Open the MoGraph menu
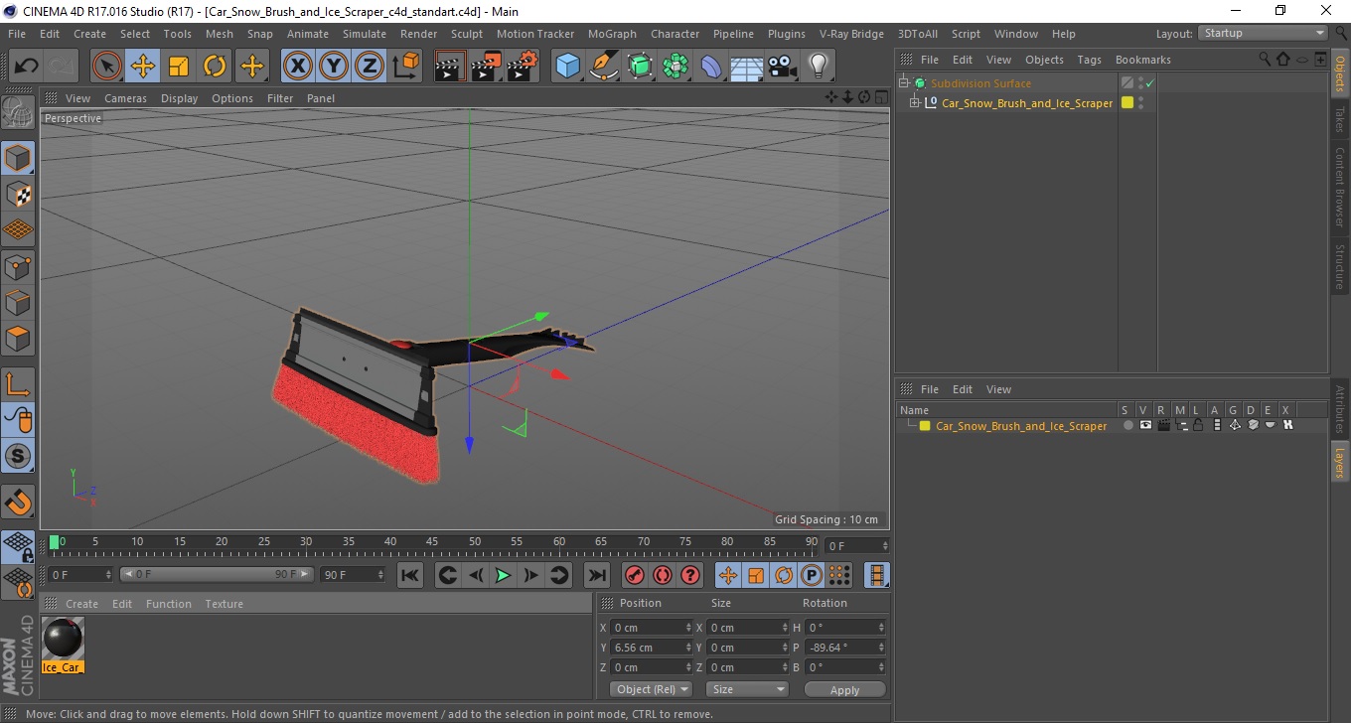The height and width of the screenshot is (723, 1351). point(612,34)
